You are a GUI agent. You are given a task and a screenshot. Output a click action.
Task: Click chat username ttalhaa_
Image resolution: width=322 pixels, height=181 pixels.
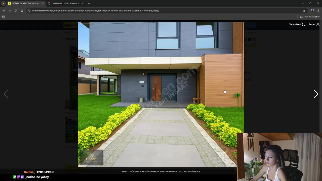point(29,172)
